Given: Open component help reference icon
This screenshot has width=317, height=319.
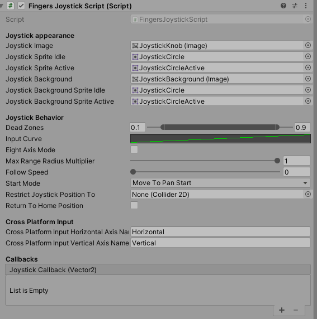Looking at the screenshot, I should point(283,6).
